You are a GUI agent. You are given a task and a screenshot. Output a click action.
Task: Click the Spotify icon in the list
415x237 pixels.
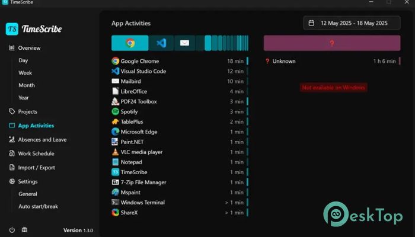(115, 111)
